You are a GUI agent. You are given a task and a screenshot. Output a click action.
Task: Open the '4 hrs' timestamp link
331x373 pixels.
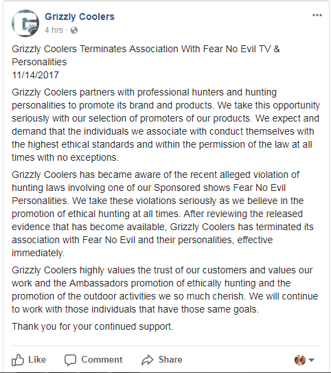[x=54, y=30]
